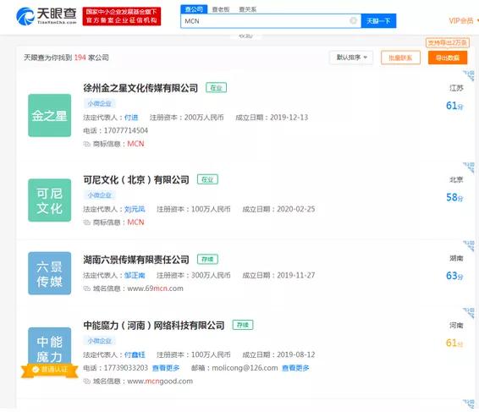Click the 天眼一下 search button
Screen dimensions: 479x412
[x=378, y=21]
